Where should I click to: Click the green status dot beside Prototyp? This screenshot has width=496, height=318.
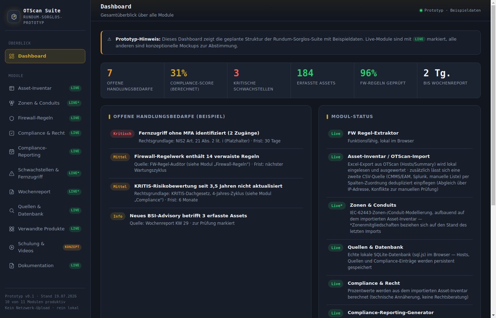click(x=421, y=10)
